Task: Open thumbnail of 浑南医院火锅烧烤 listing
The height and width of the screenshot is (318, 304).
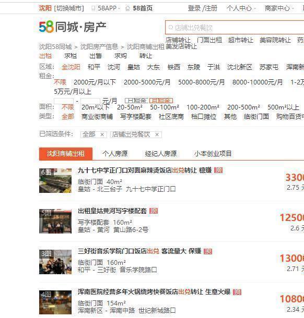Action: (55, 302)
